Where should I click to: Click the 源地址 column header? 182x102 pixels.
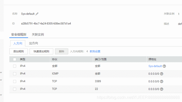tap(152, 59)
